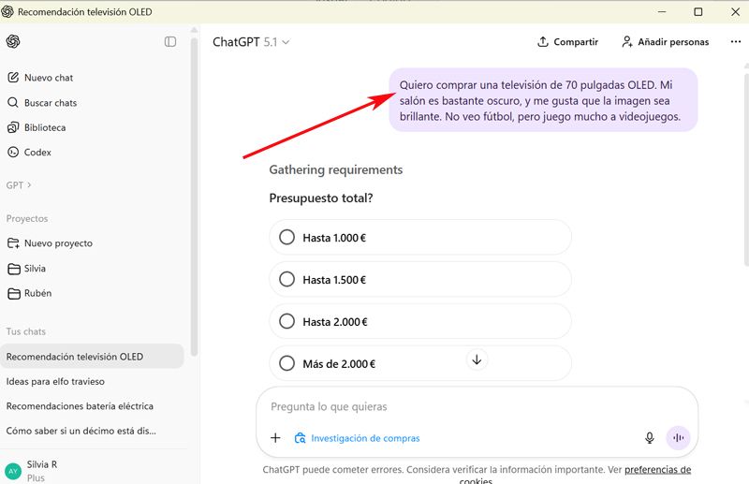The height and width of the screenshot is (484, 749).
Task: Open the preferencias de cookies link
Action: (658, 470)
